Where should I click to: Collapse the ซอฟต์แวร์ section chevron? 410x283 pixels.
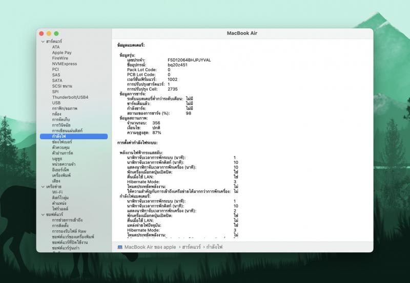[44, 215]
